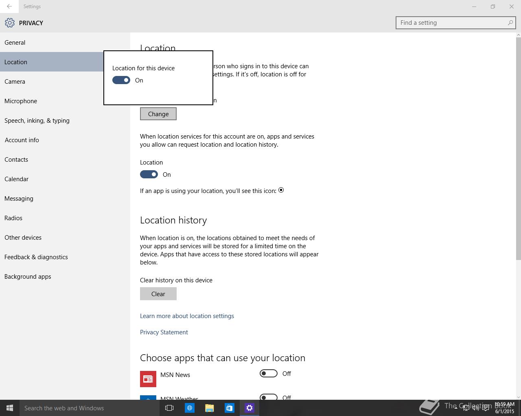Click the Location history heading
Viewport: 521px width, 416px height.
point(173,220)
